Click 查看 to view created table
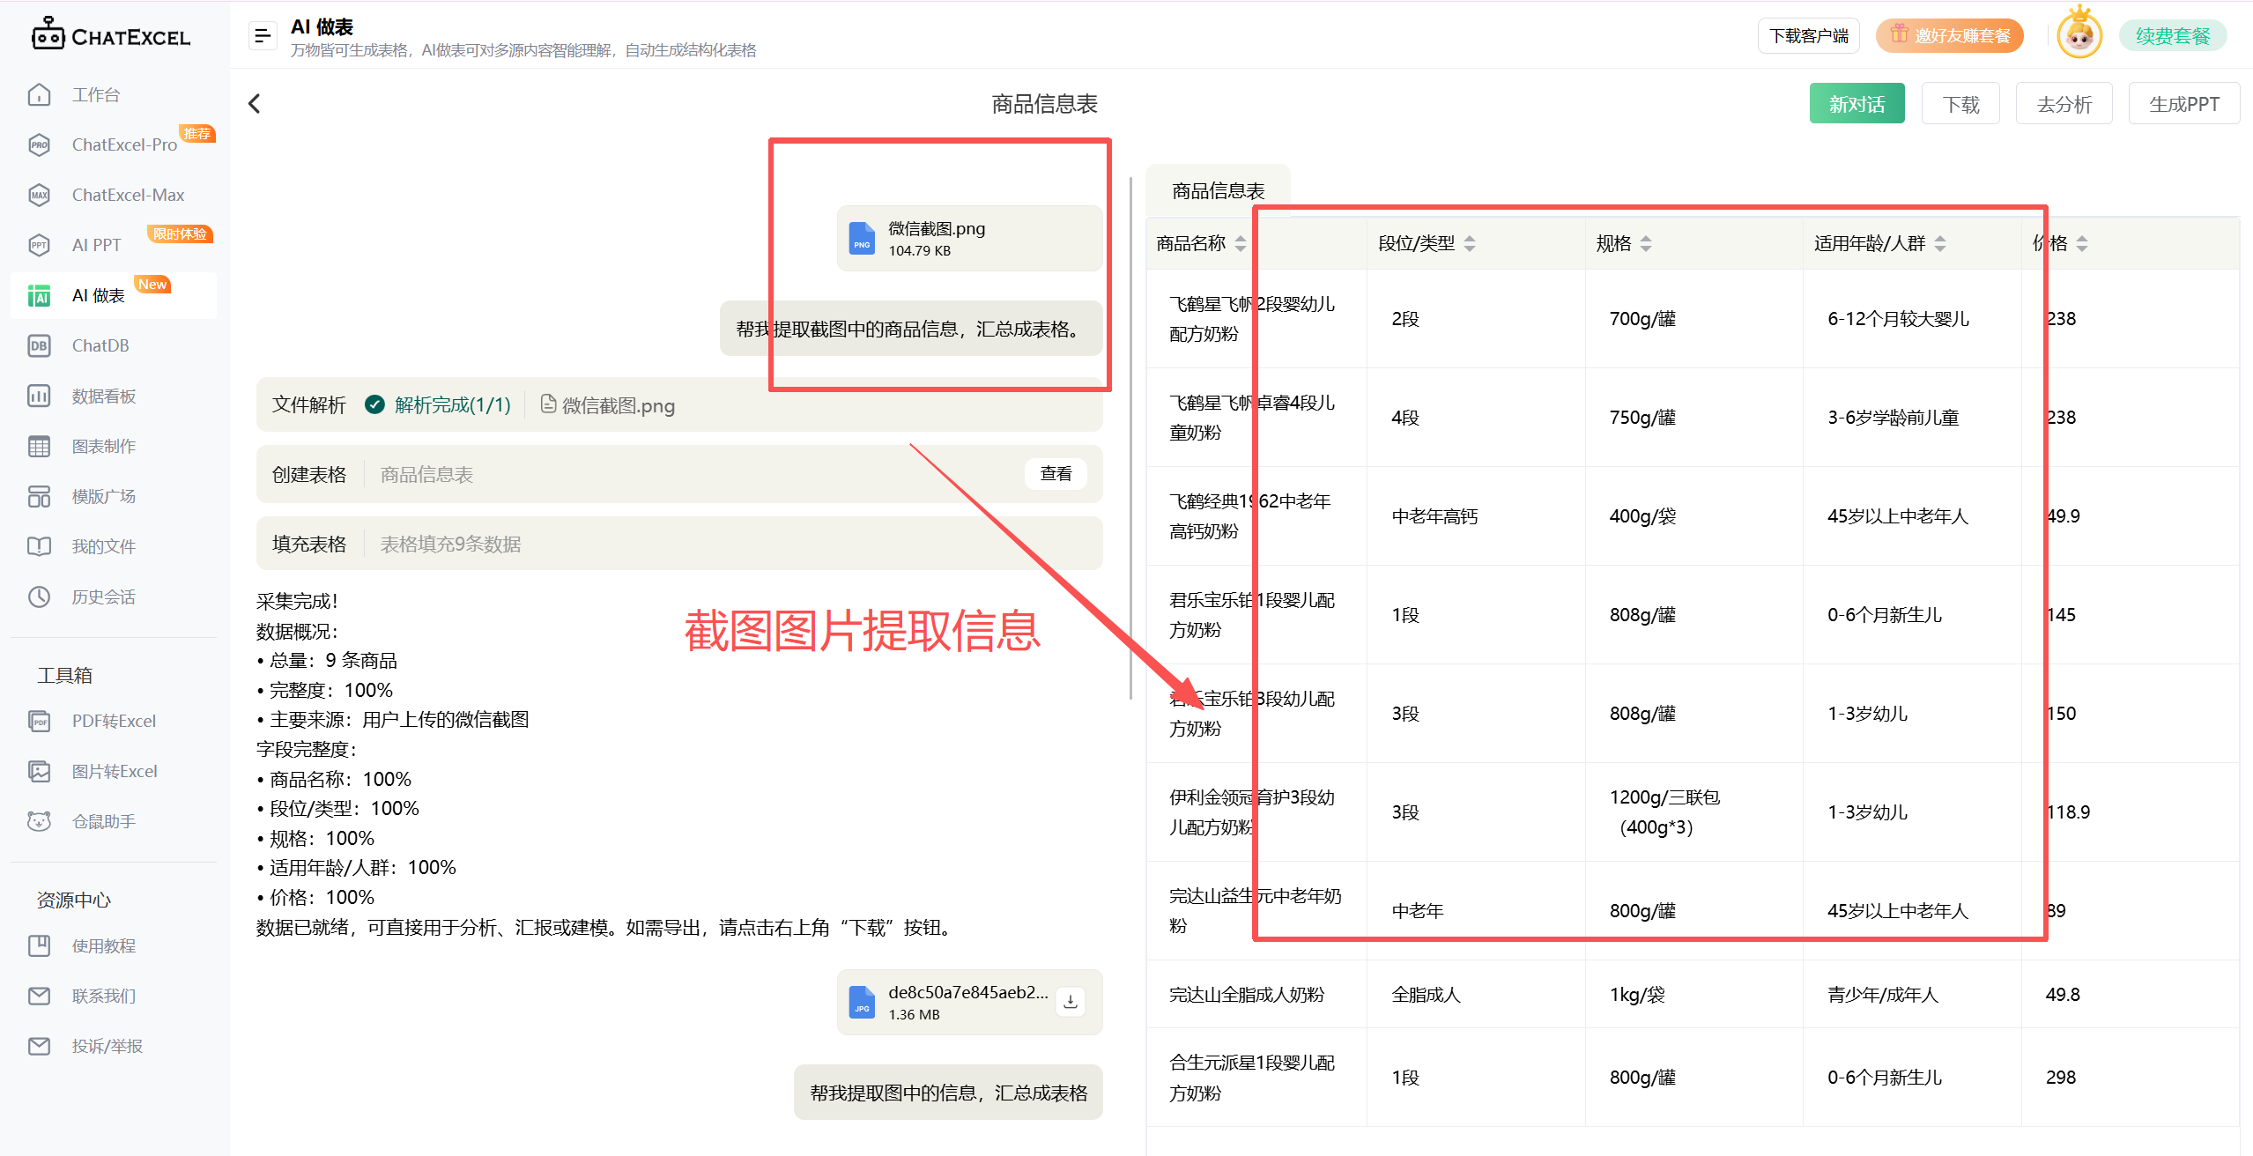2253x1156 pixels. click(1056, 474)
